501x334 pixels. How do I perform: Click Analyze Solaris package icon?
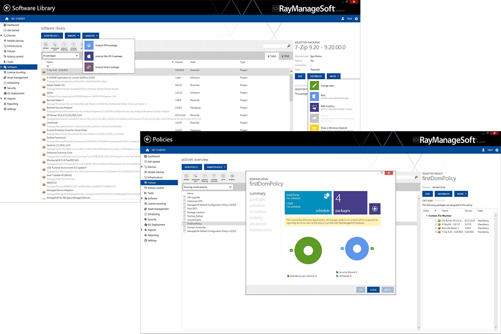click(x=89, y=67)
